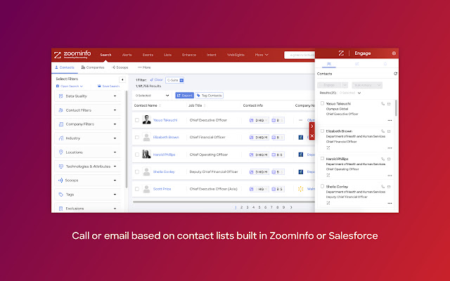Collapse Engage panel with red arrow
450x281 pixels.
pyautogui.click(x=312, y=126)
